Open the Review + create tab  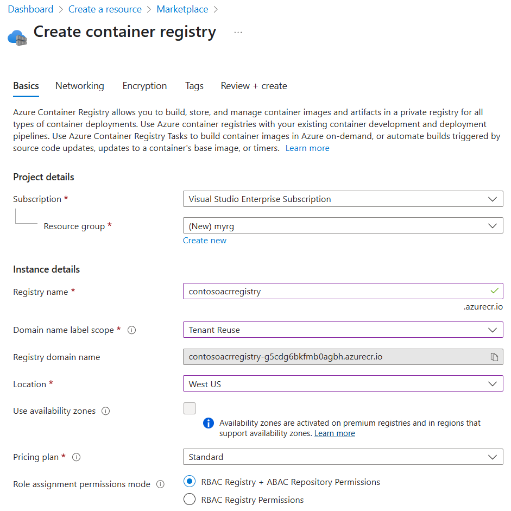click(x=254, y=86)
